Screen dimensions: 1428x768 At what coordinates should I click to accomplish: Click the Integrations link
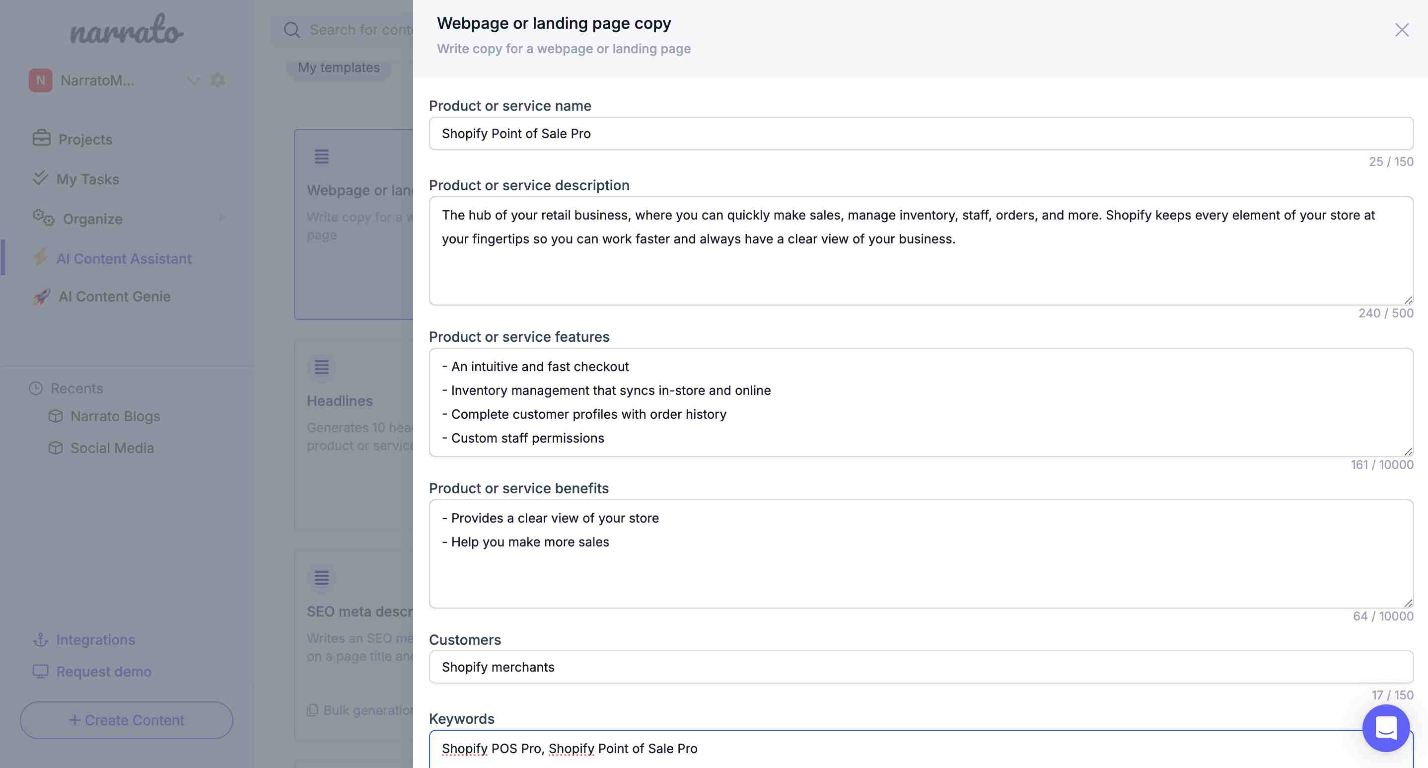click(x=95, y=640)
